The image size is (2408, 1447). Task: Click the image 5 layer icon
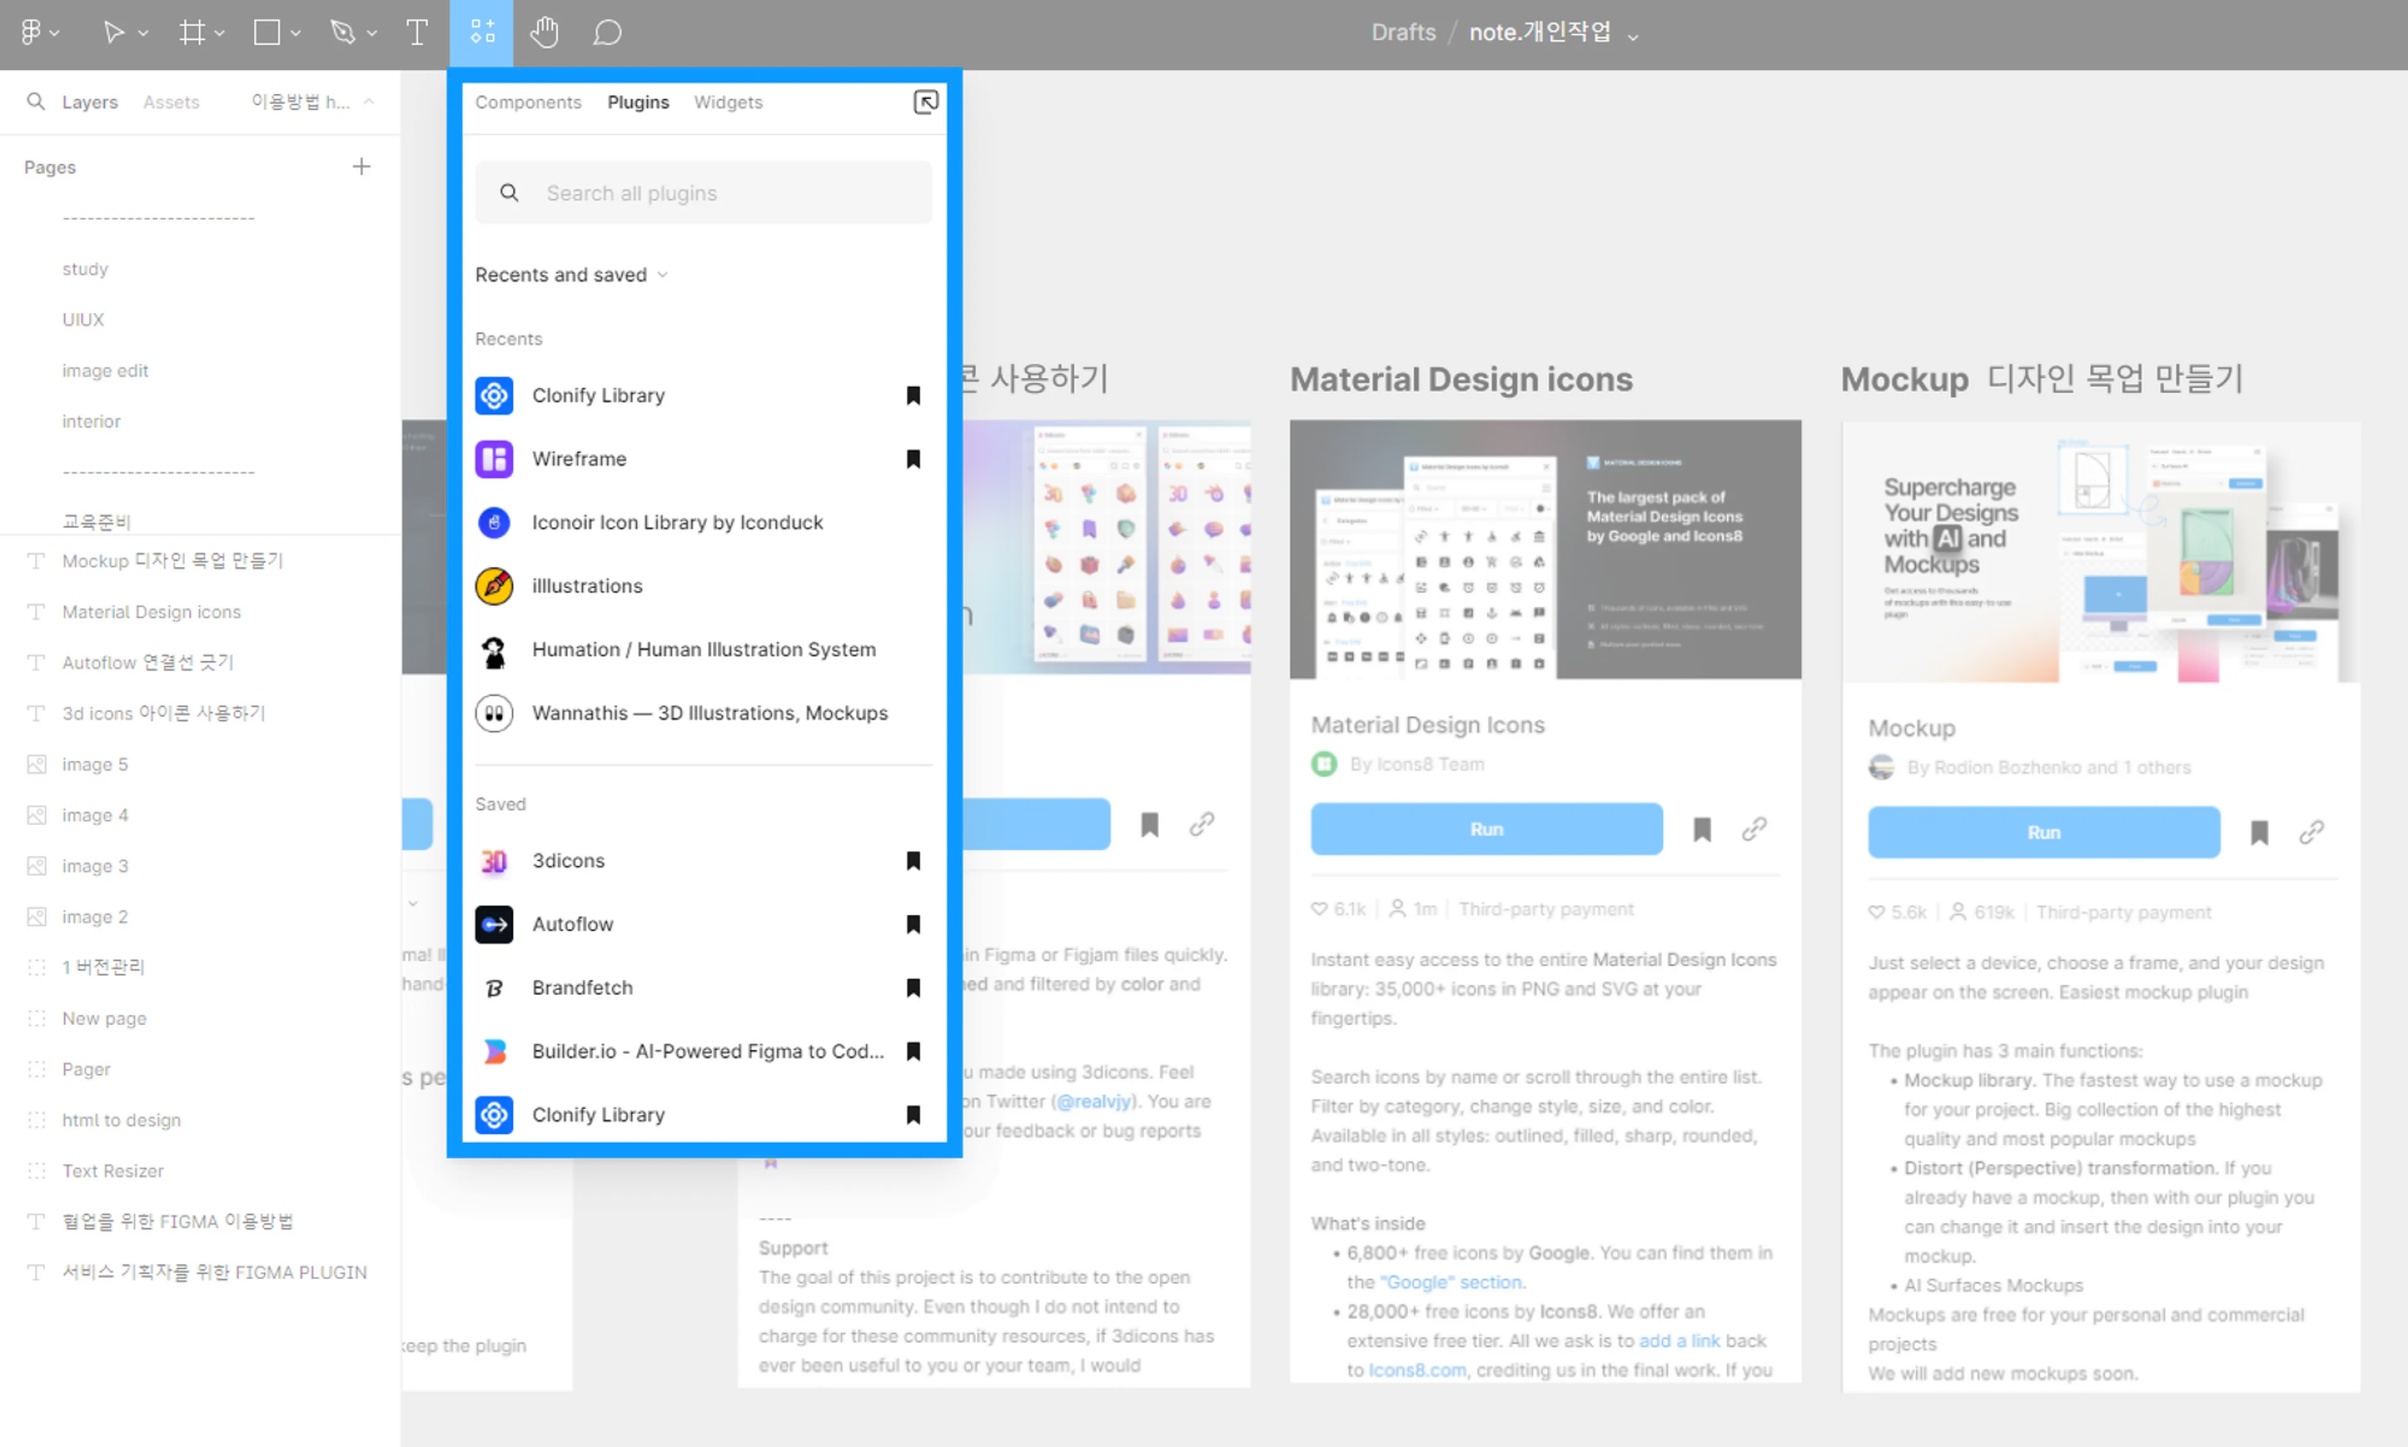click(x=36, y=764)
